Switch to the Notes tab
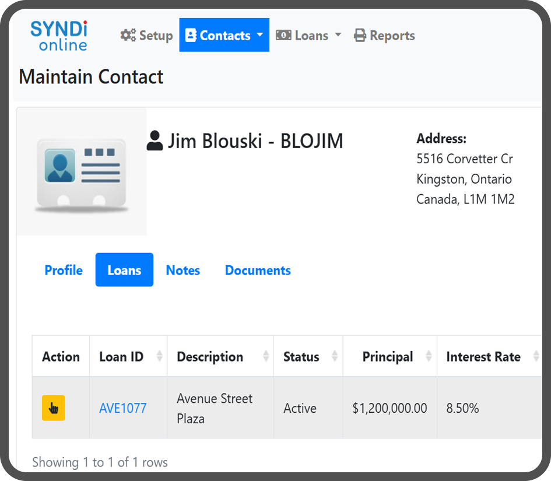The image size is (551, 481). pyautogui.click(x=183, y=271)
